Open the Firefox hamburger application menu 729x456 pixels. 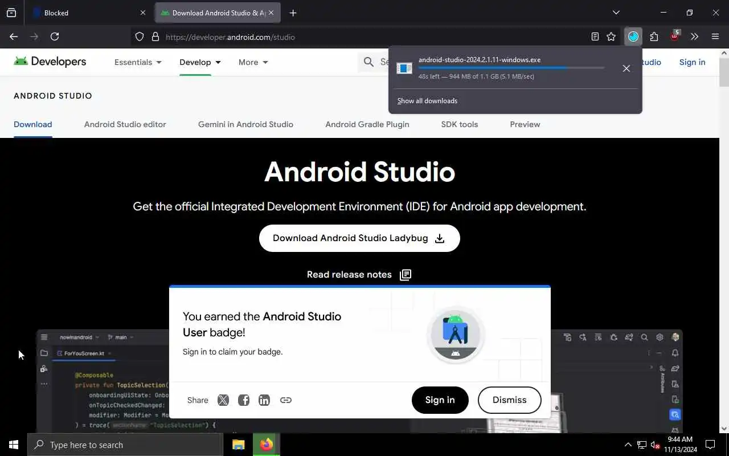pyautogui.click(x=715, y=36)
